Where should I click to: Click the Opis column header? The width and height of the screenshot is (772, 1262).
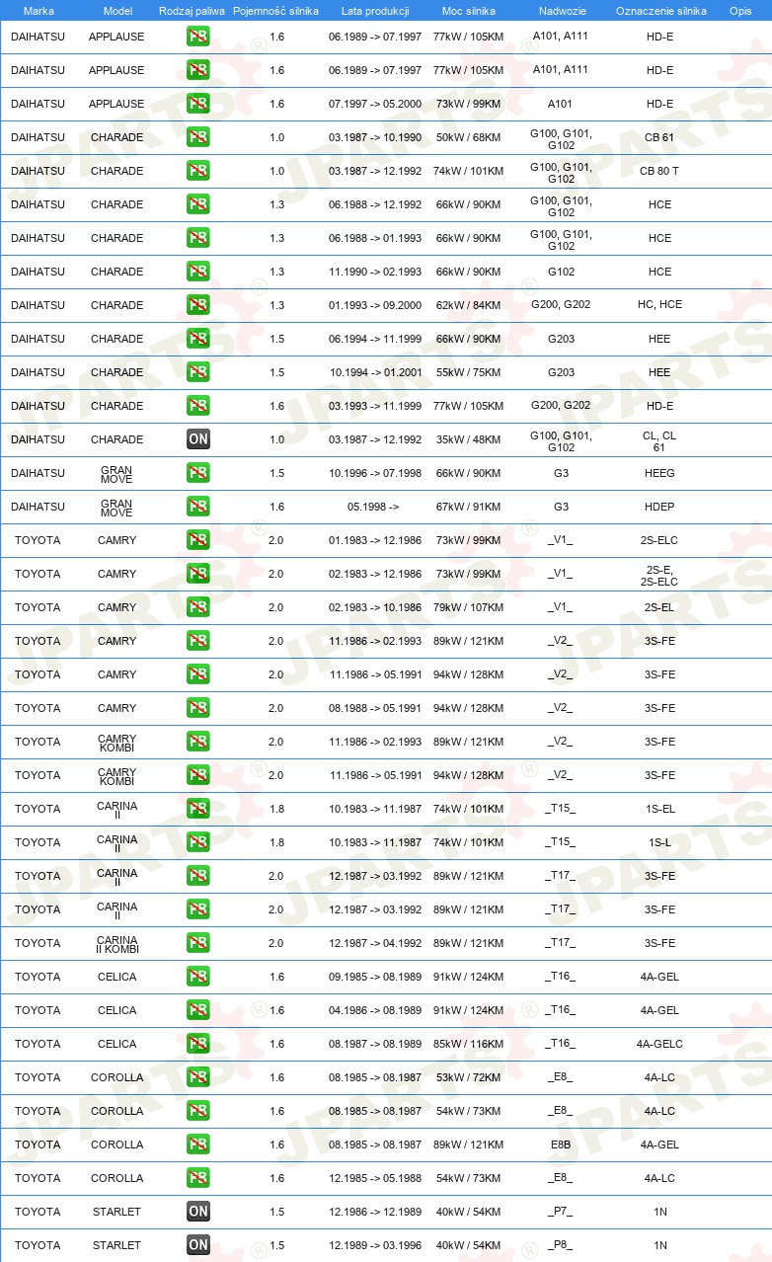click(739, 11)
